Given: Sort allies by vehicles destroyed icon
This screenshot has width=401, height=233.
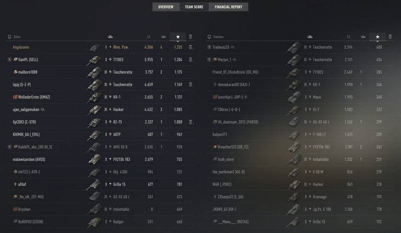Looking at the screenshot, I should 163,37.
